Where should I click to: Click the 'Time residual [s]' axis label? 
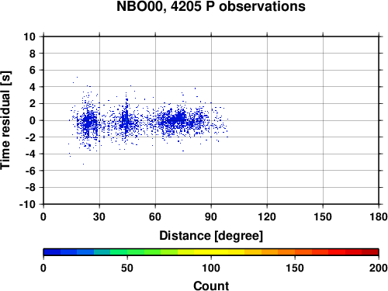[5, 120]
